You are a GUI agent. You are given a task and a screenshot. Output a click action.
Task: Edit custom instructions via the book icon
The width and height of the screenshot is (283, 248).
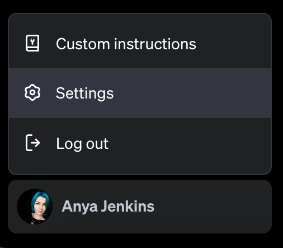pyautogui.click(x=32, y=43)
